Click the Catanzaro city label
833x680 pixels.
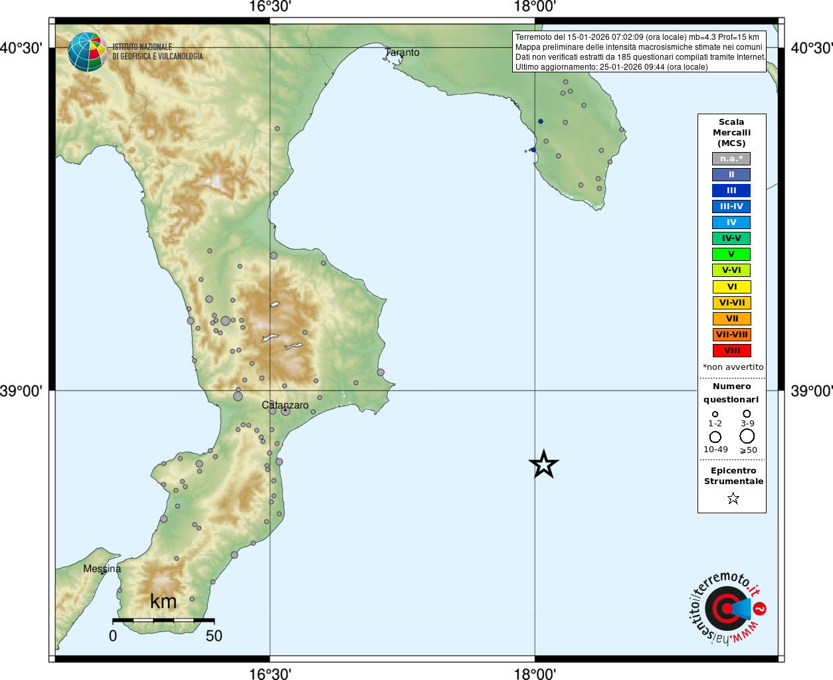tap(285, 405)
